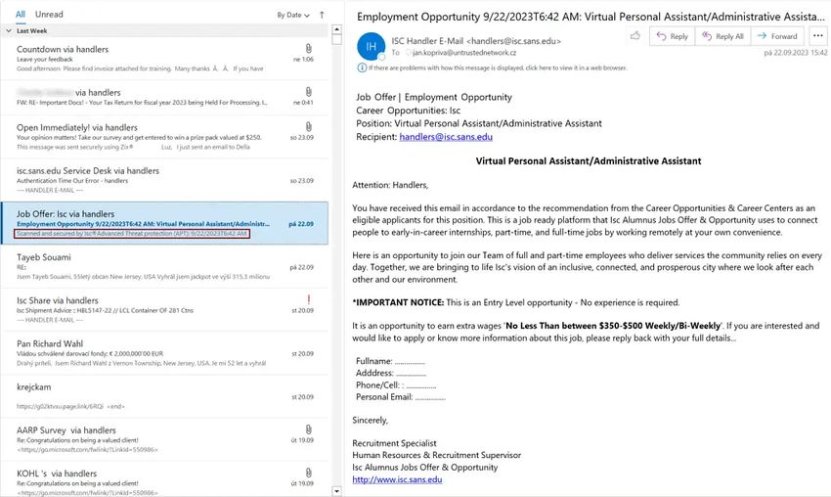This screenshot has width=831, height=497.
Task: Click attachment paperclip on Countdown email
Action: (x=308, y=49)
